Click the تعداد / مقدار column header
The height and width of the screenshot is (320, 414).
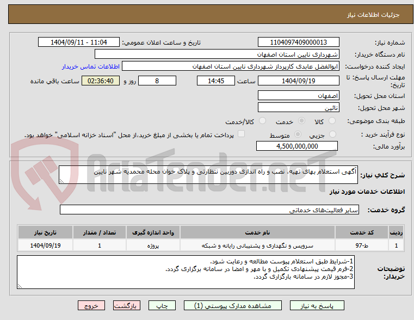100,232
